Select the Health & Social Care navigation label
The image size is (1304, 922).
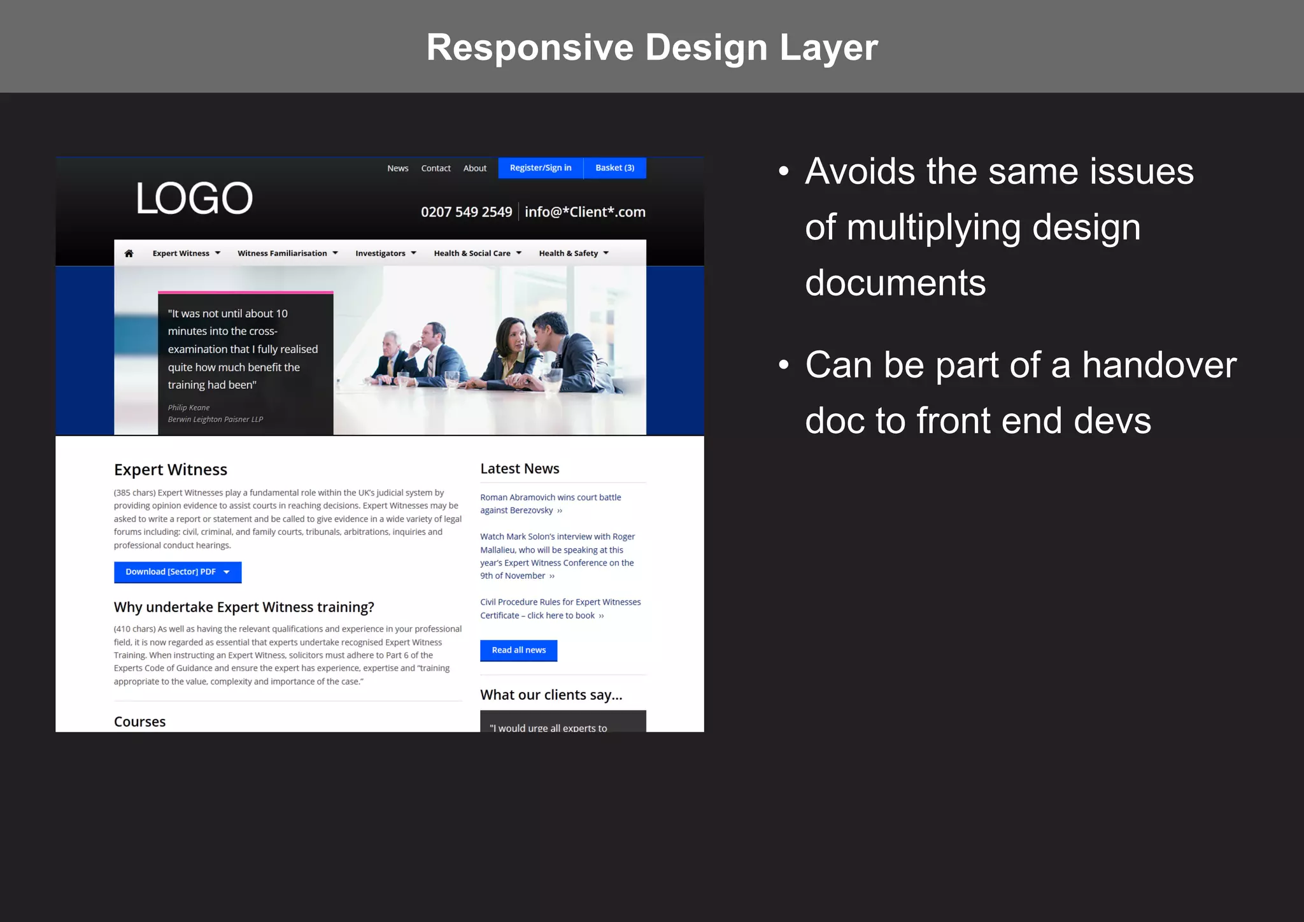472,253
